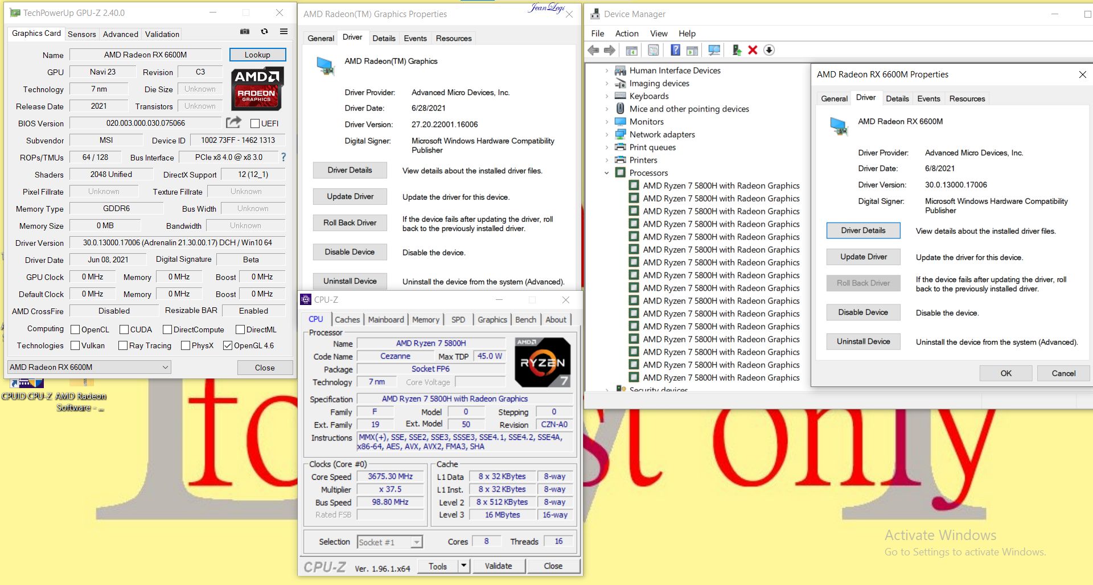This screenshot has width=1093, height=585.
Task: Open the Socket #1 selection dropdown
Action: tap(390, 542)
